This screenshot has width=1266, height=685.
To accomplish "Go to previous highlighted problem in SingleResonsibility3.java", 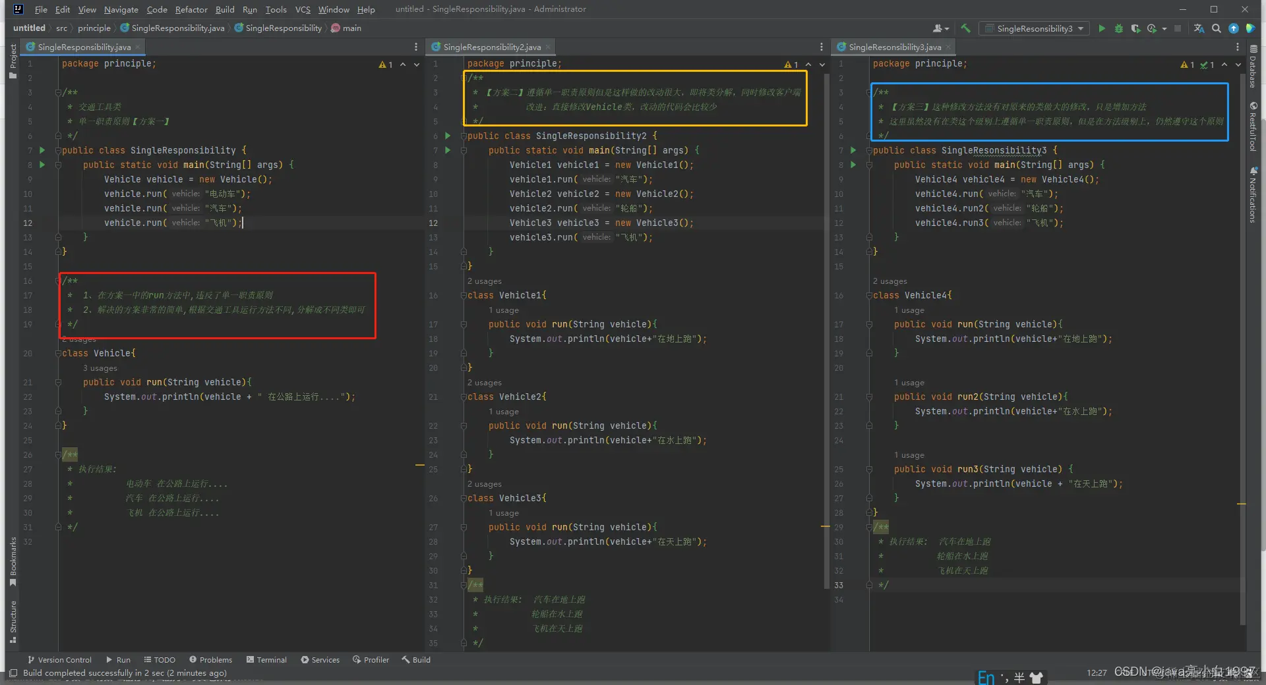I will tap(1224, 65).
